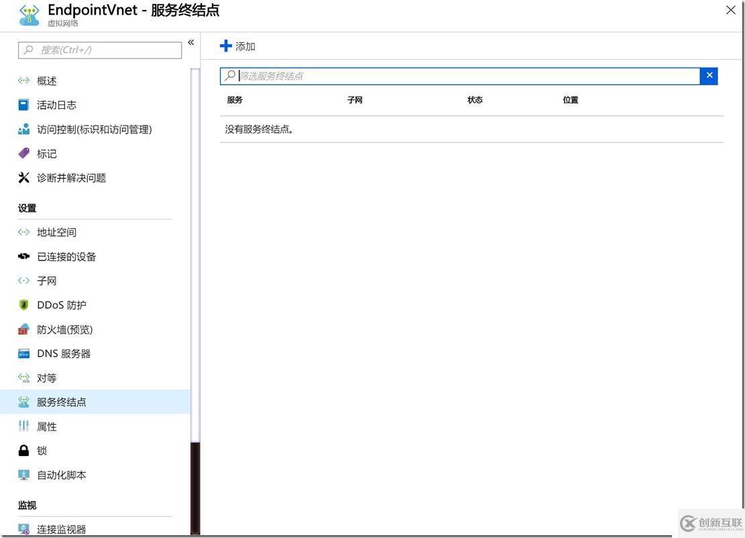Open 自动化脚本
This screenshot has height=538, width=745.
tap(62, 474)
